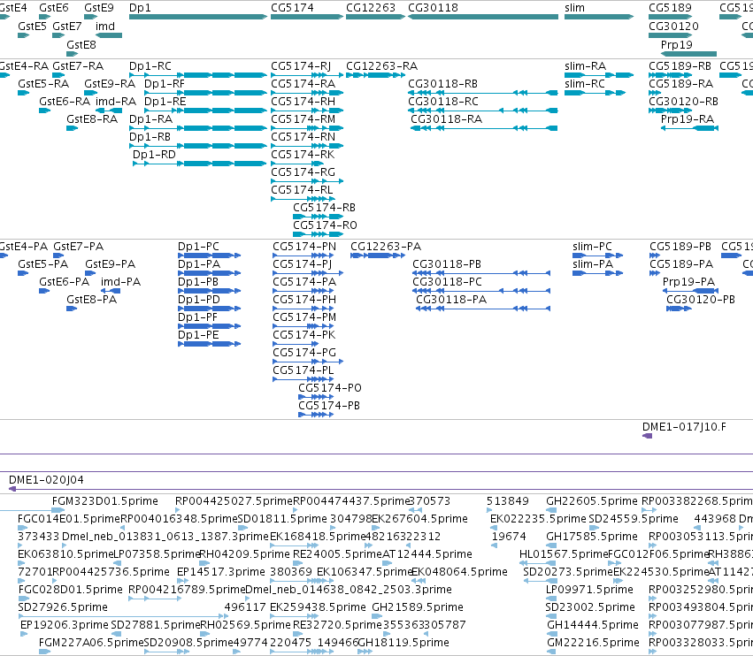Viewport: 753px width, 656px height.
Task: Click the Prp19 gene label
Action: [676, 44]
